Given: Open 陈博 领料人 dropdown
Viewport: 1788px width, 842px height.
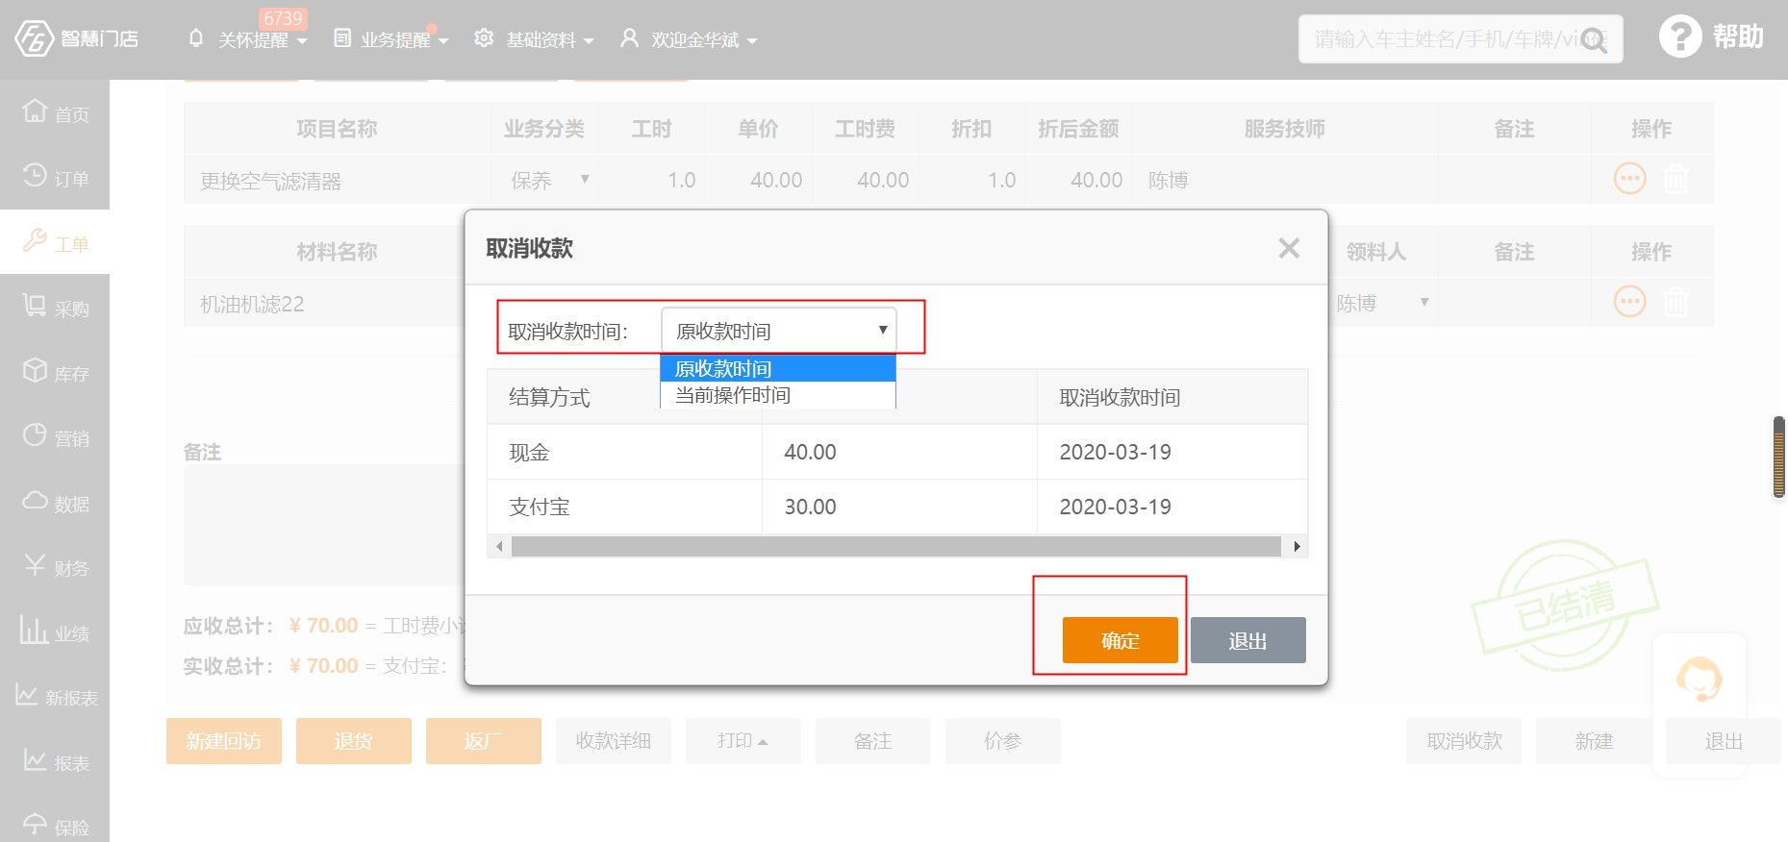Looking at the screenshot, I should click(x=1383, y=303).
